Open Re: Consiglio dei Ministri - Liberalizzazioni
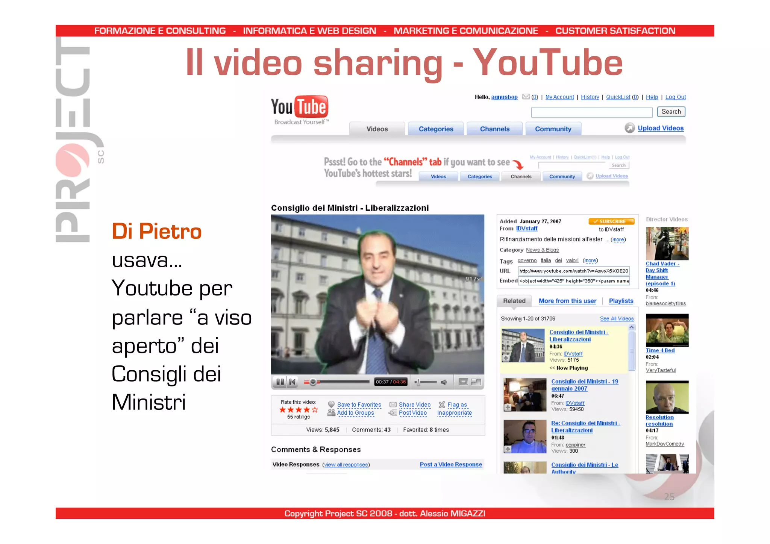This screenshot has height=544, width=770. coord(585,426)
